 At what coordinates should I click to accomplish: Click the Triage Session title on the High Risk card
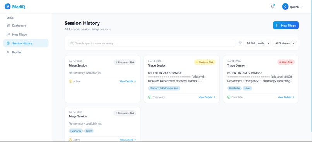[x=236, y=65]
